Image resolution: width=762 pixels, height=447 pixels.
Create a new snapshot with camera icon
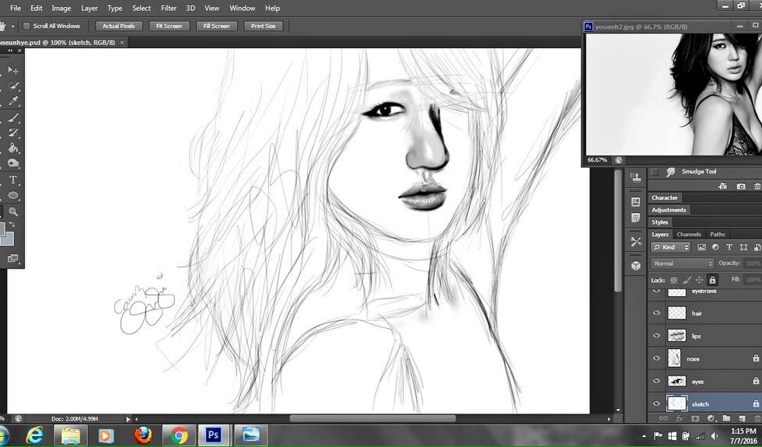coord(740,187)
